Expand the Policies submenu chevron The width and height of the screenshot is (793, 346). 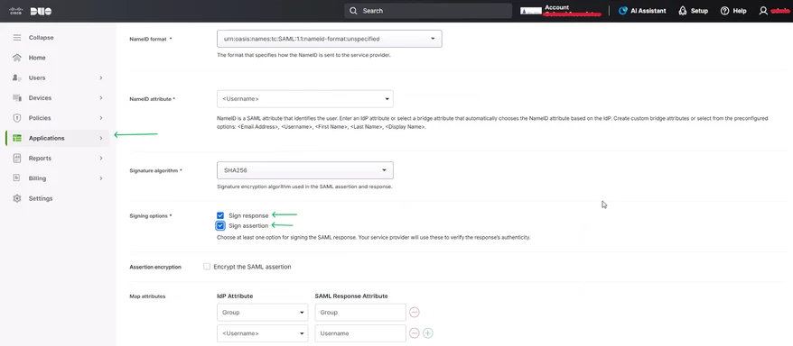pos(101,118)
